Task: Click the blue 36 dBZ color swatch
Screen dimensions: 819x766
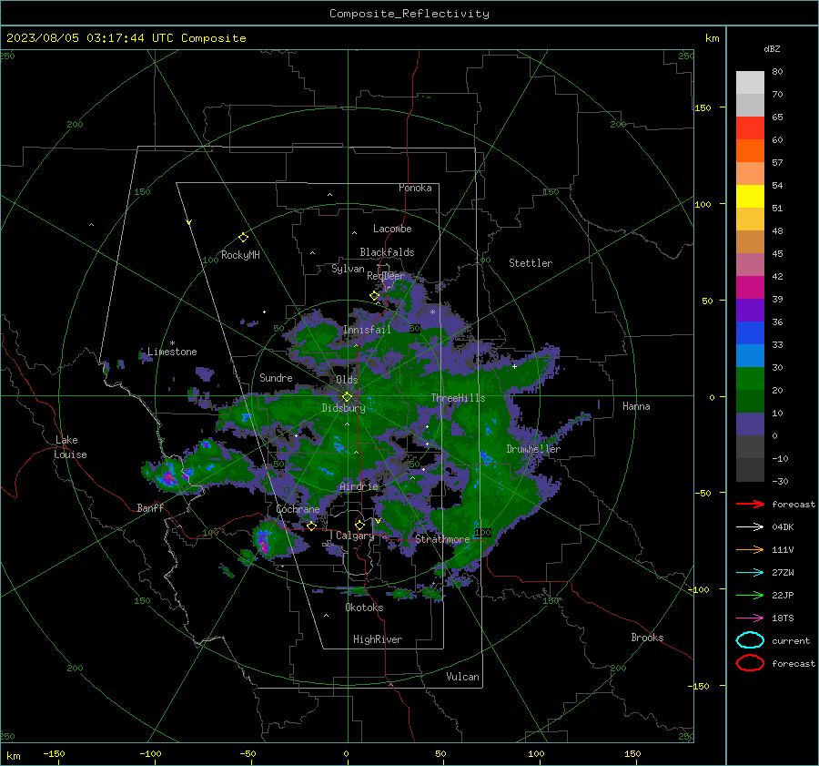Action: click(x=750, y=332)
